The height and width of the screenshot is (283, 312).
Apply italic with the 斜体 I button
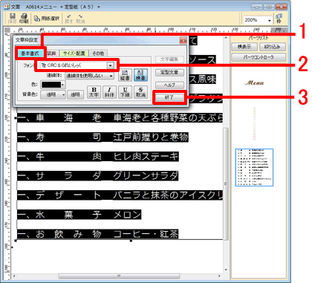tap(109, 92)
